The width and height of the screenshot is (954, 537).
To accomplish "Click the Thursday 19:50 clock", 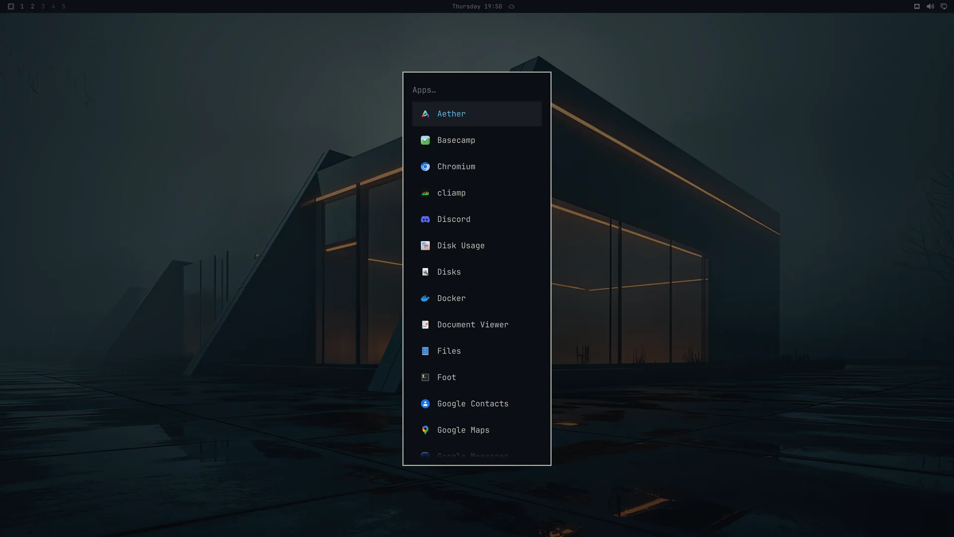I will click(x=477, y=6).
